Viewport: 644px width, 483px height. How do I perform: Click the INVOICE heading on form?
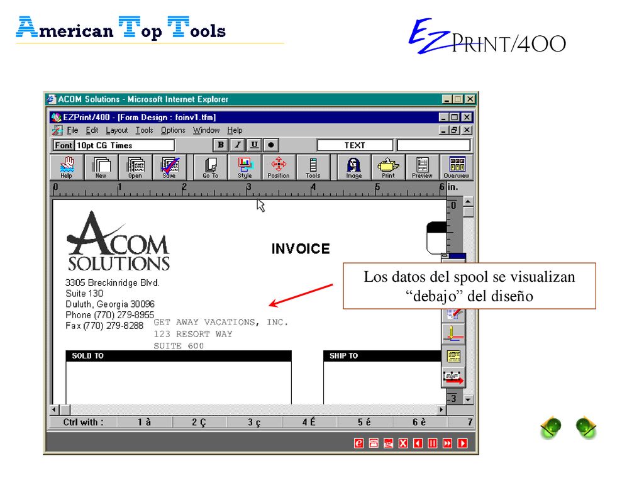pos(301,249)
